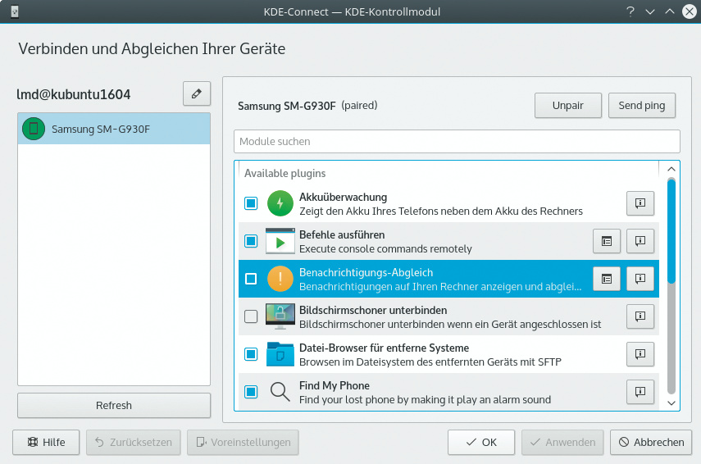Viewport: 701px width, 464px height.
Task: Enable Bildschirmschoner unterbinden checkbox
Action: (251, 316)
